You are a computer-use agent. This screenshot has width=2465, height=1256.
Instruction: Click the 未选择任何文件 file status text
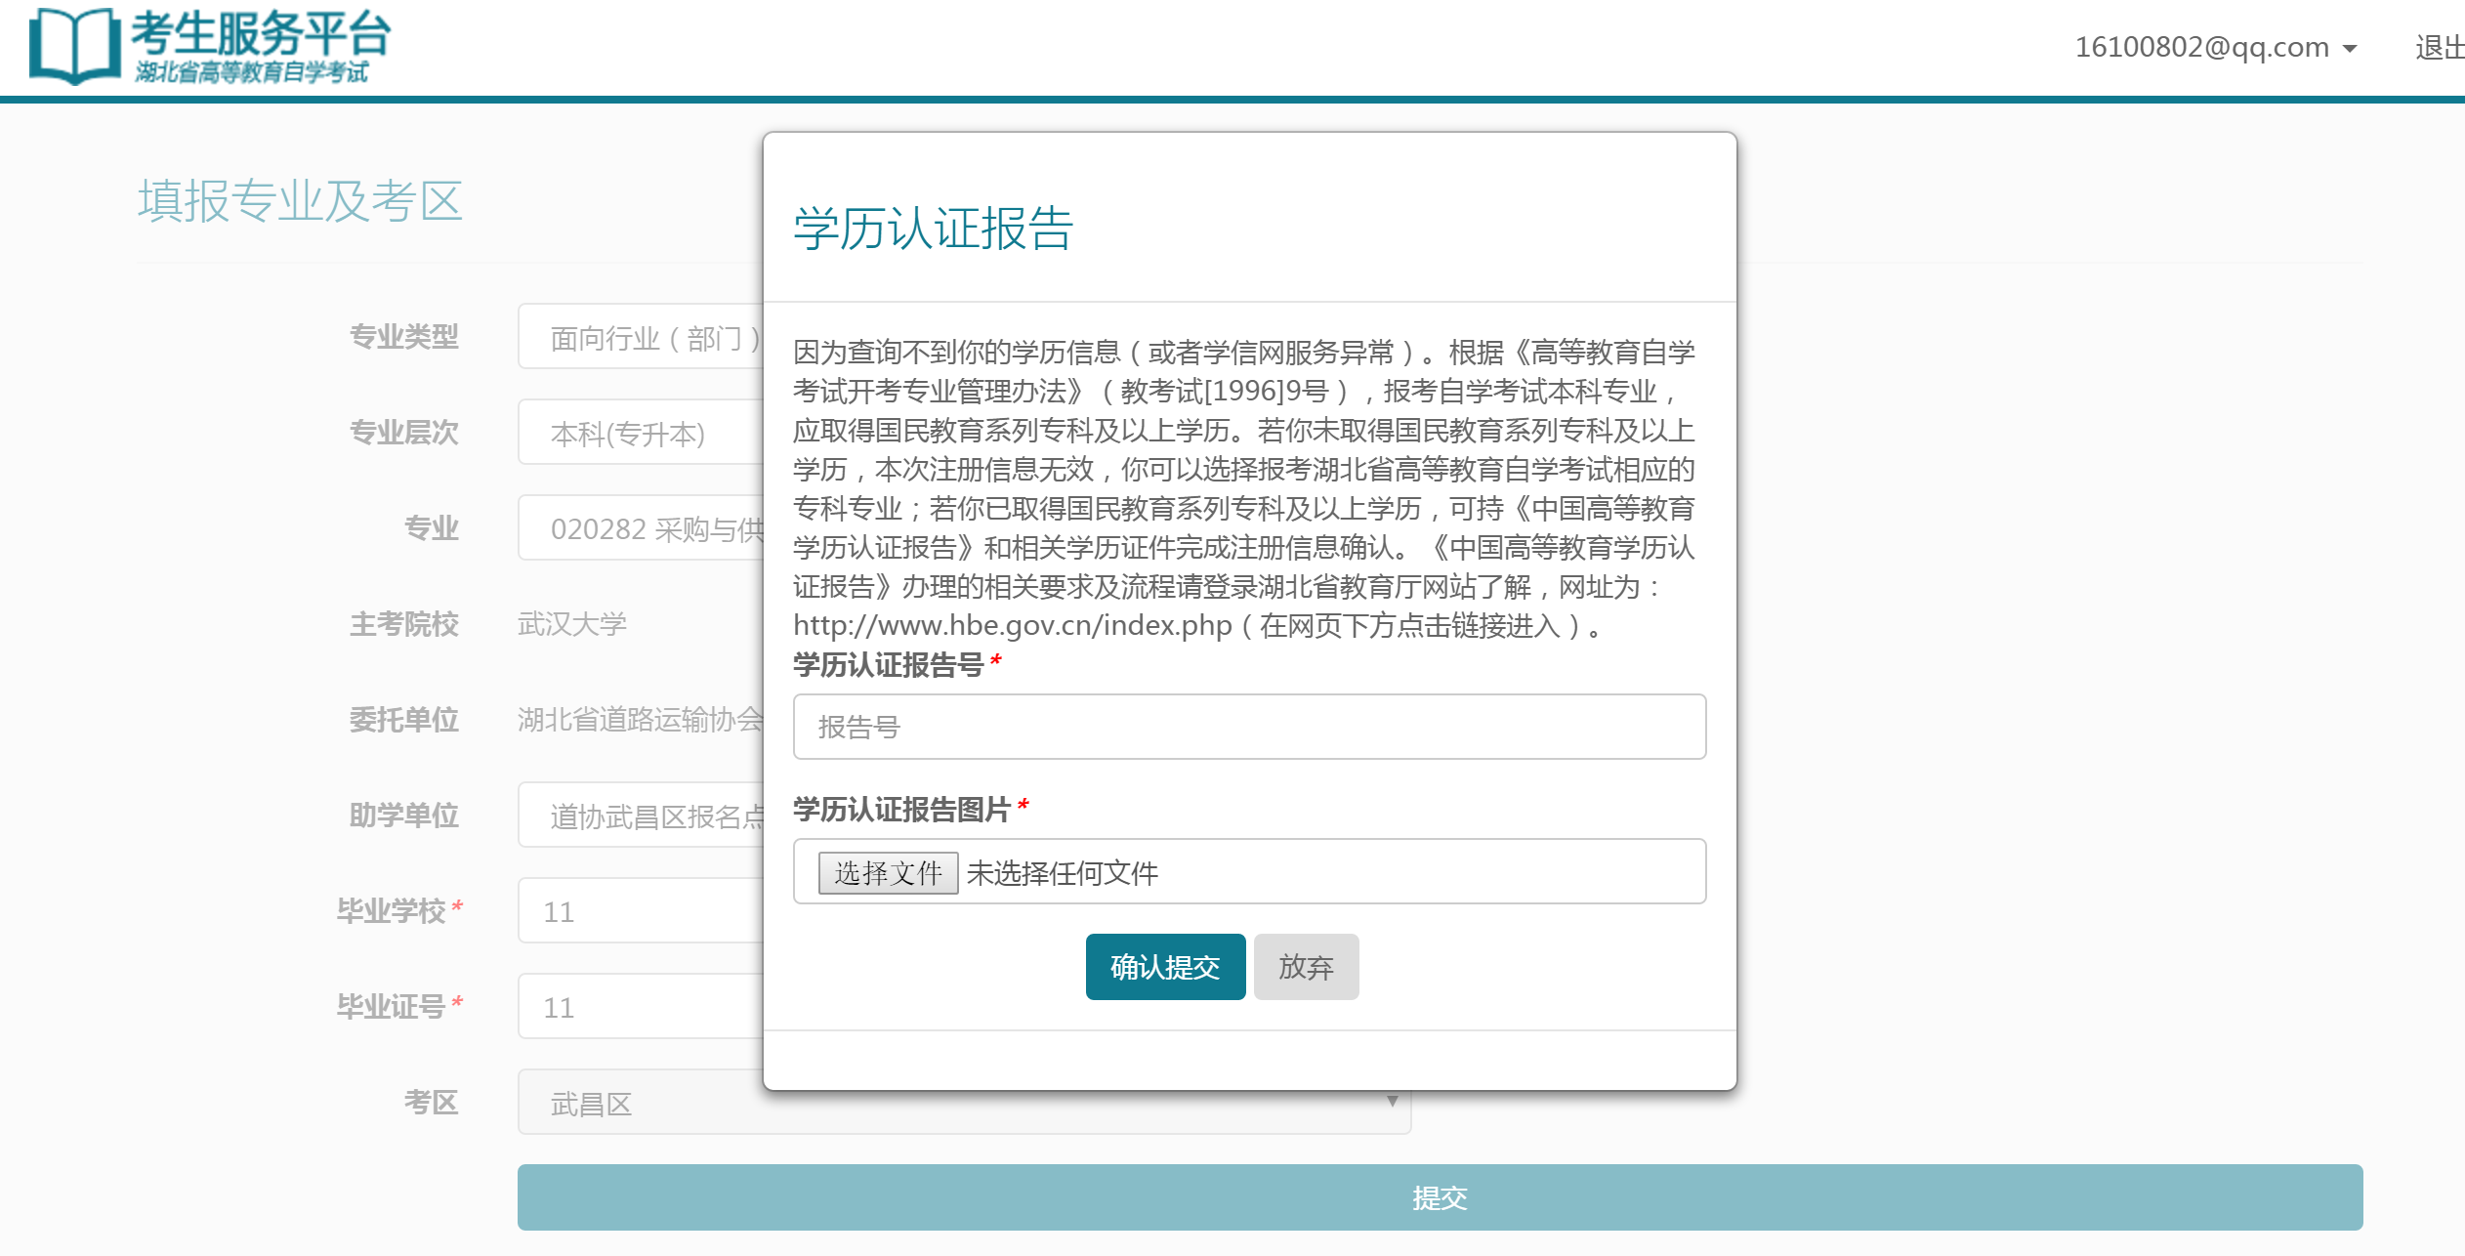[1062, 872]
